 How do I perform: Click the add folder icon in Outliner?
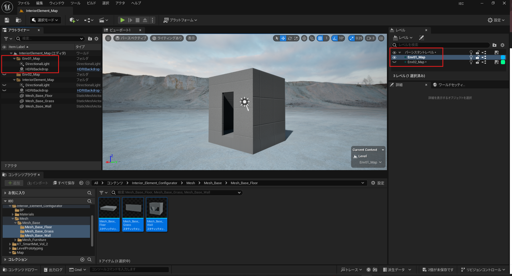tap(90, 39)
